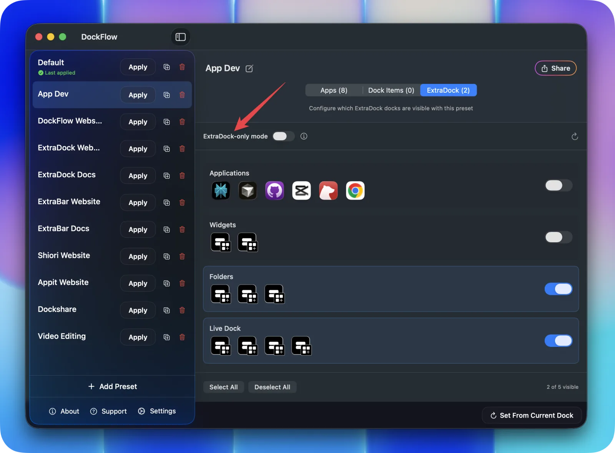Click the fourth Live Dock icon
Screen dimensions: 615x453
301,346
